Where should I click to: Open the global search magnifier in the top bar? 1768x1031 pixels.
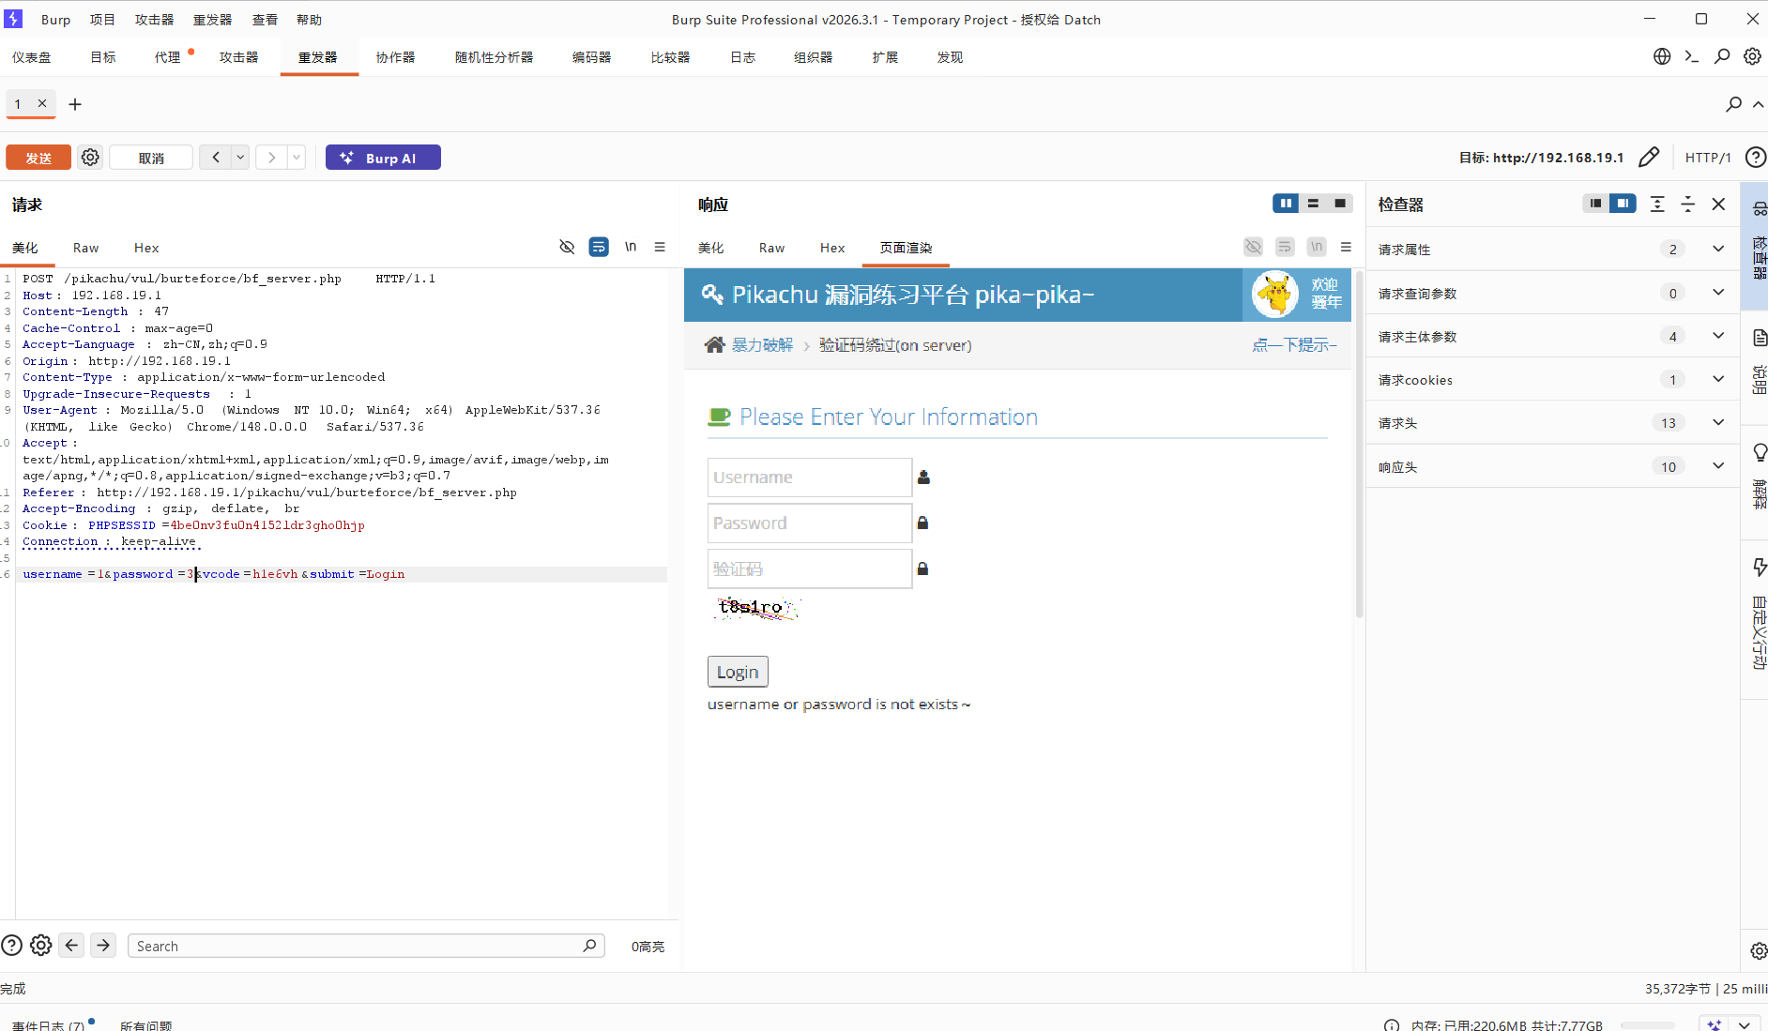[x=1722, y=56]
